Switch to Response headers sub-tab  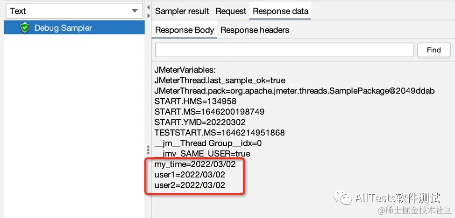[x=255, y=30]
